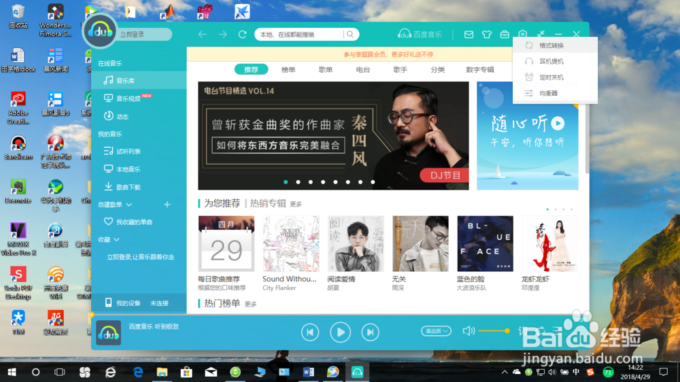Refresh the current page
This screenshot has height=382, width=680.
coord(243,34)
